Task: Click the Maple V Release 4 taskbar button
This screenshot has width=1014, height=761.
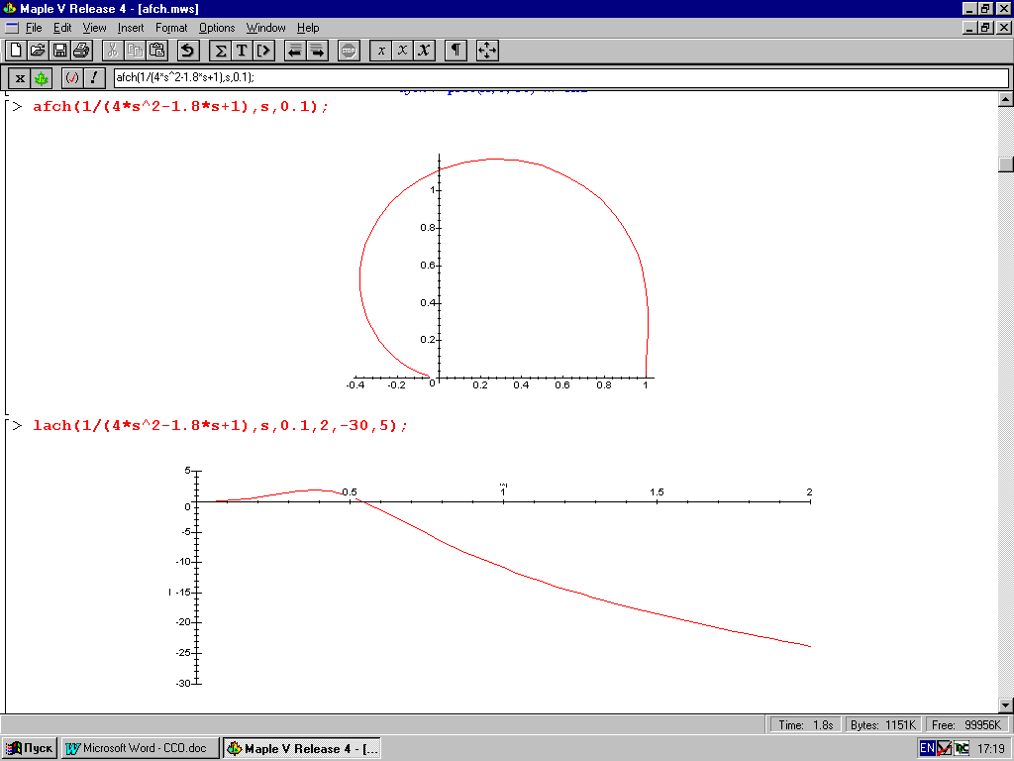Action: [x=302, y=748]
